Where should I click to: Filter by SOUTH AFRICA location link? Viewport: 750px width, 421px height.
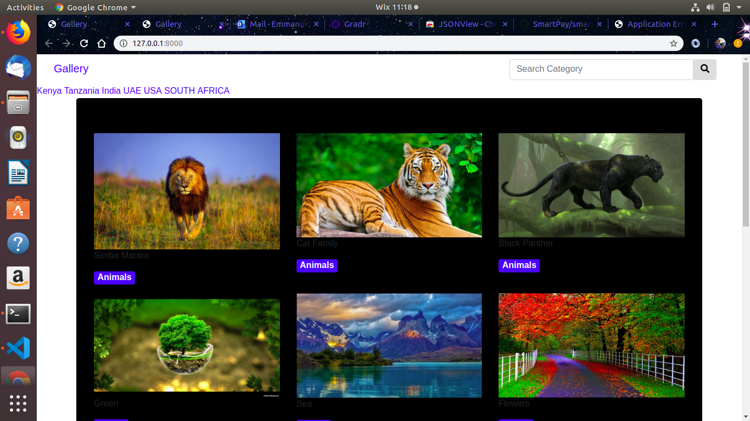[197, 91]
